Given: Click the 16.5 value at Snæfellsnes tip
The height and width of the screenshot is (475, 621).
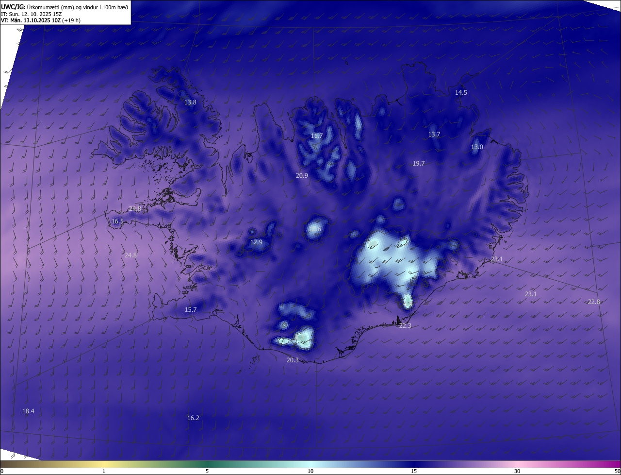Looking at the screenshot, I should [117, 221].
